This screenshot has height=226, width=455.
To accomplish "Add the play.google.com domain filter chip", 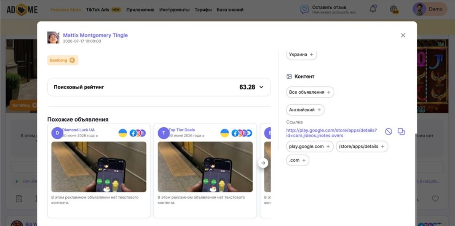I will 310,147.
